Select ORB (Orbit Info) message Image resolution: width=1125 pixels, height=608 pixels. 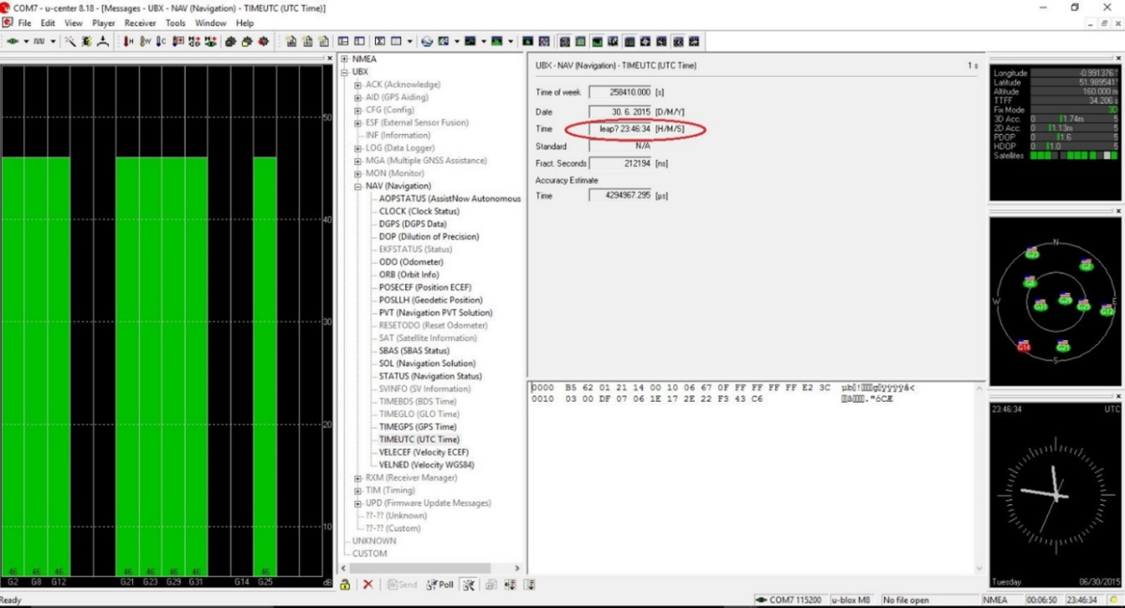tap(409, 274)
